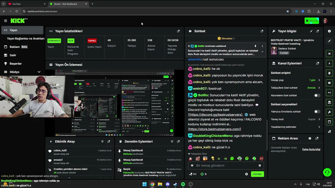Click the Sadece Sohbet category thumbnail
Screen dimensions: 335x188
click(274, 51)
